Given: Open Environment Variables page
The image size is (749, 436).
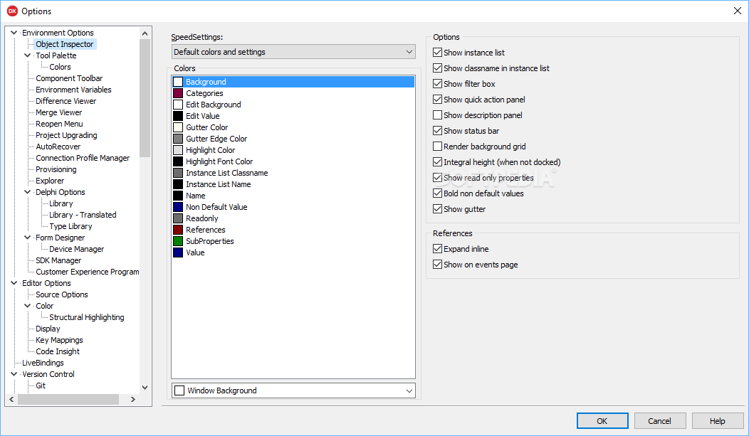Looking at the screenshot, I should [73, 90].
